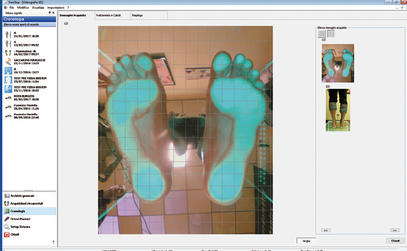The height and width of the screenshot is (251, 407).
Task: Open Ortesi Plantari from the sidebar
Action: tap(7, 219)
